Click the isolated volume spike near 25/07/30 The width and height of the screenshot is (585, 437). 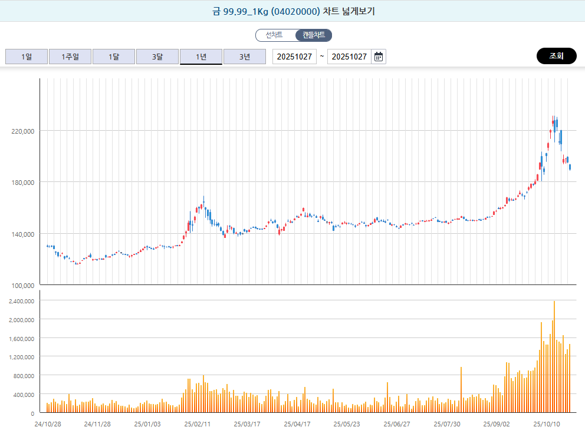click(x=461, y=389)
